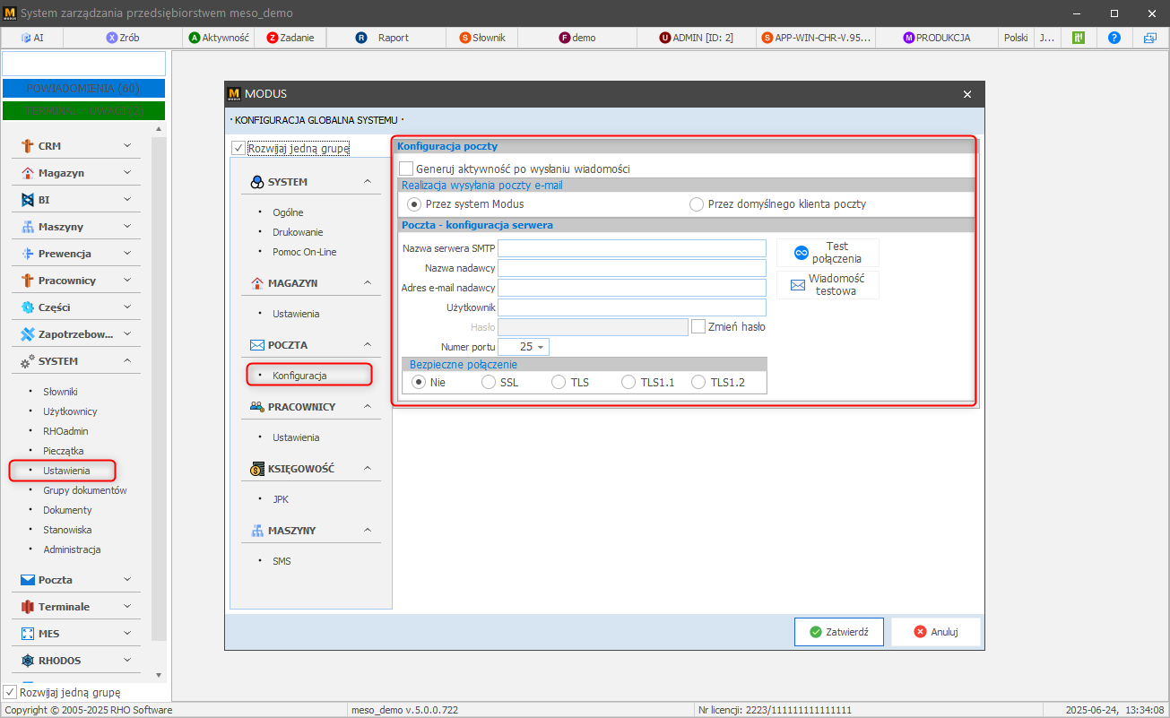Viewport: 1170px width, 718px height.
Task: Click the infinity icon on Test połączenia
Action: [802, 253]
